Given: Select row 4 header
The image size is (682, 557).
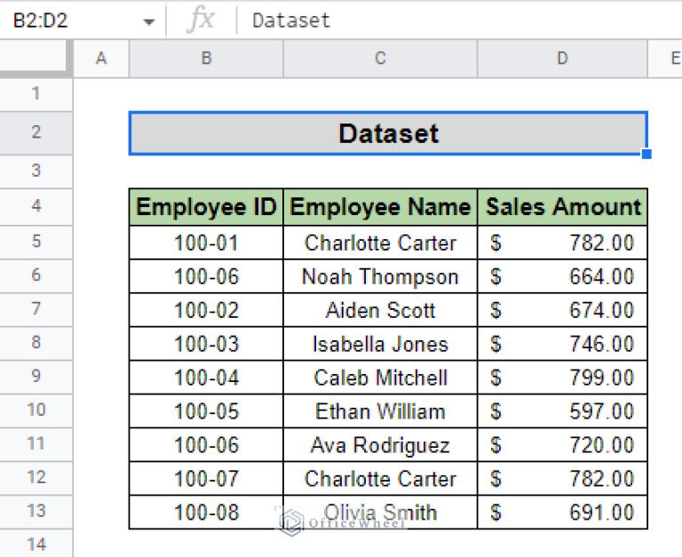Looking at the screenshot, I should (36, 206).
